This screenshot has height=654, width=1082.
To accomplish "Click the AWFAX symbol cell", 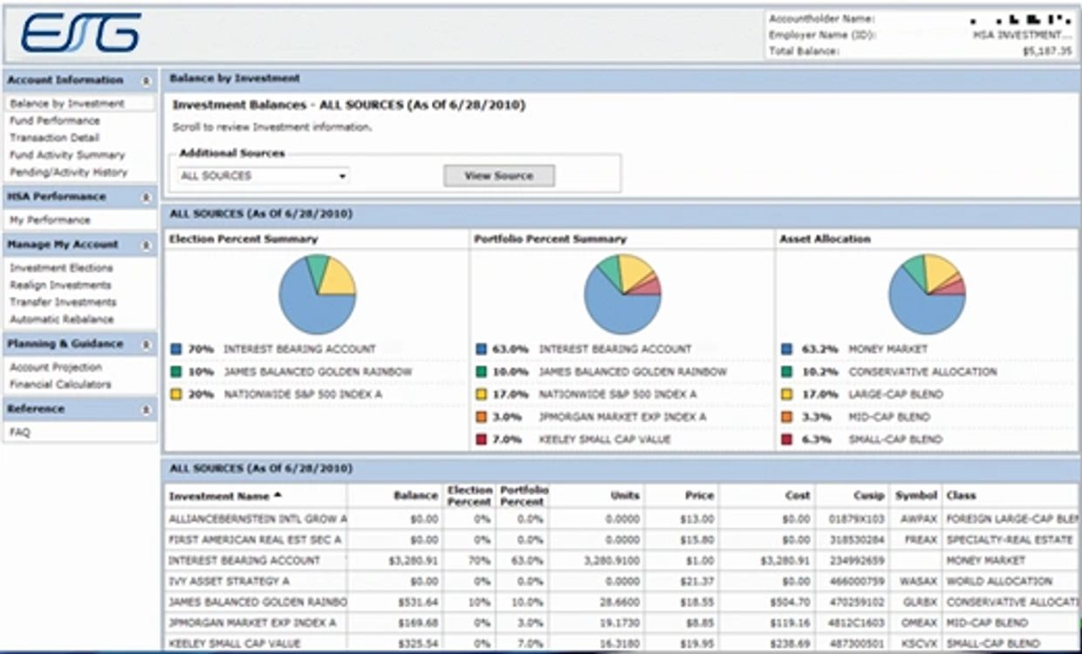I will pyautogui.click(x=921, y=518).
